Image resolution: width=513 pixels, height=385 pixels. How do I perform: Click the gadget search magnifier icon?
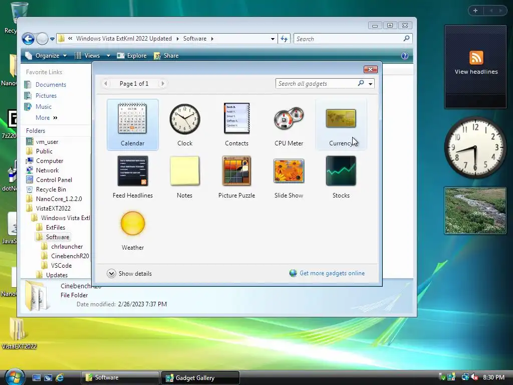[361, 83]
